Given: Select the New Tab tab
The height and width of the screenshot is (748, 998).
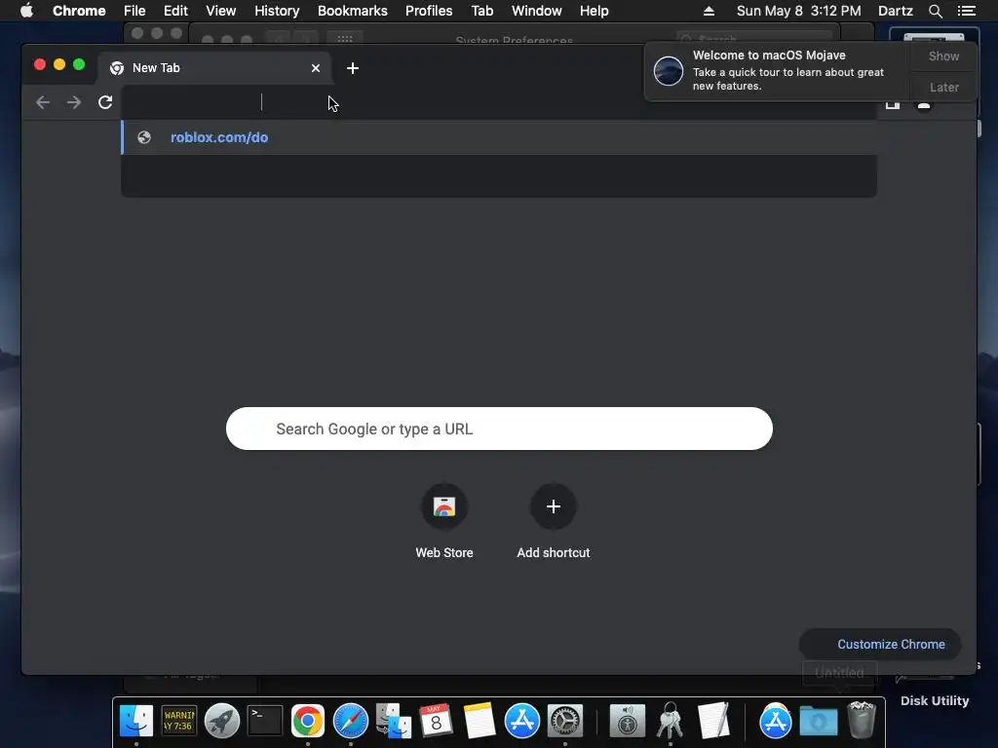Looking at the screenshot, I should point(214,68).
